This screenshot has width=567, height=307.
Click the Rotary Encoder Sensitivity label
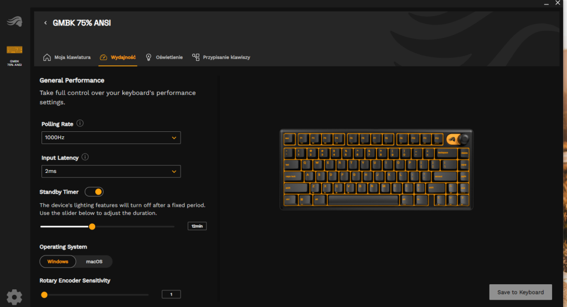75,280
